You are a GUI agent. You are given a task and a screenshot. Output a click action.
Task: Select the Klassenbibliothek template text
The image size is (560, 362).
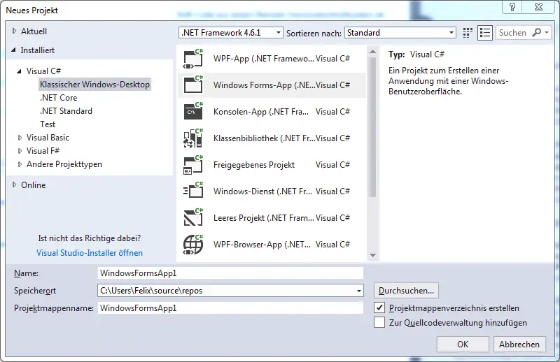tap(265, 138)
